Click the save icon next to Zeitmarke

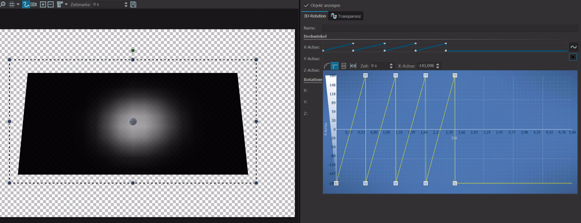coord(133,4)
